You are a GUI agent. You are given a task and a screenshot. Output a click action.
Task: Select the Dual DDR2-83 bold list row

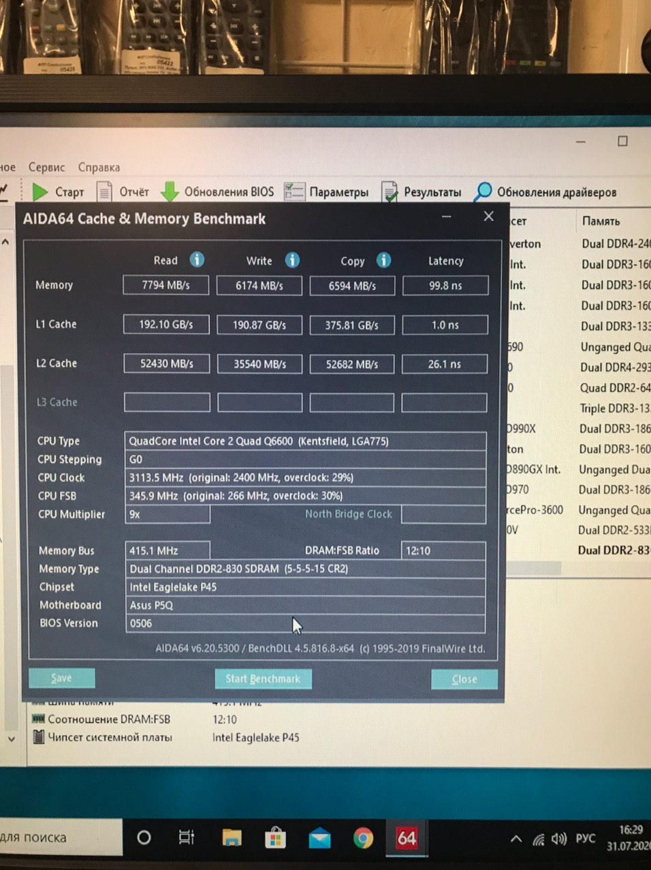tap(614, 550)
